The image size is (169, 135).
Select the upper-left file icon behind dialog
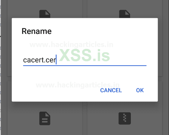(x=45, y=14)
